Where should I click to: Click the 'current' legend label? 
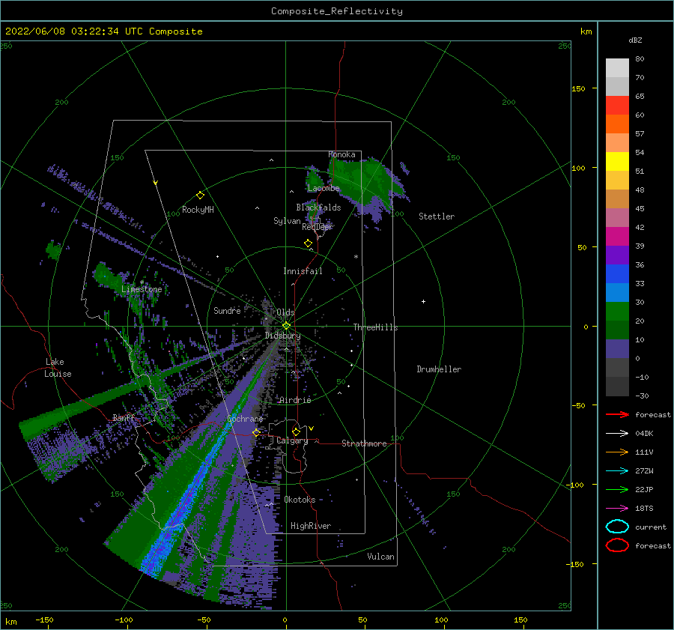click(651, 527)
